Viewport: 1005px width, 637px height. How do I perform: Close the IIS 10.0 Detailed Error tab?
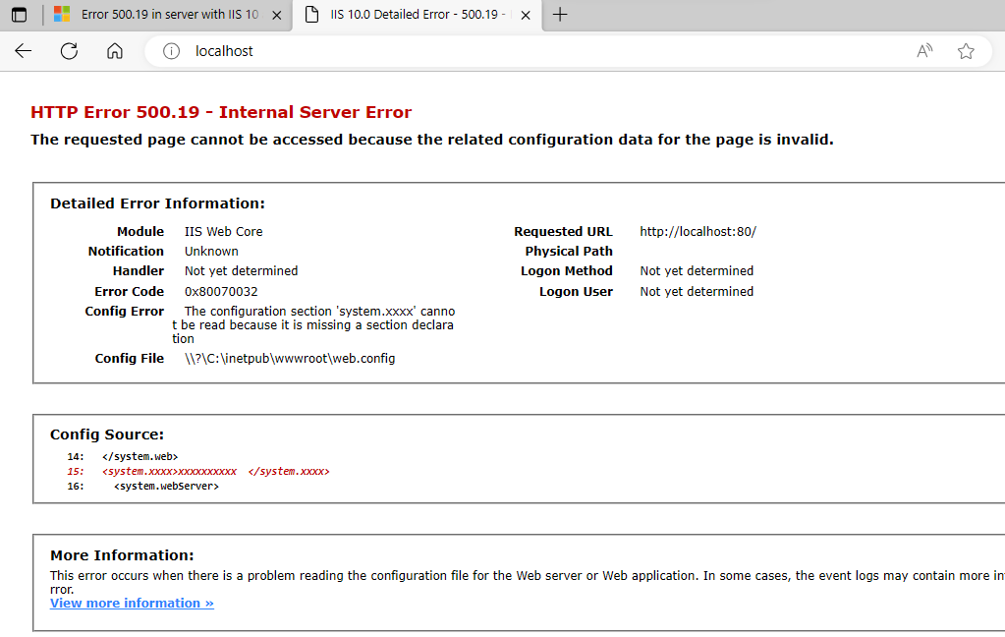(524, 16)
